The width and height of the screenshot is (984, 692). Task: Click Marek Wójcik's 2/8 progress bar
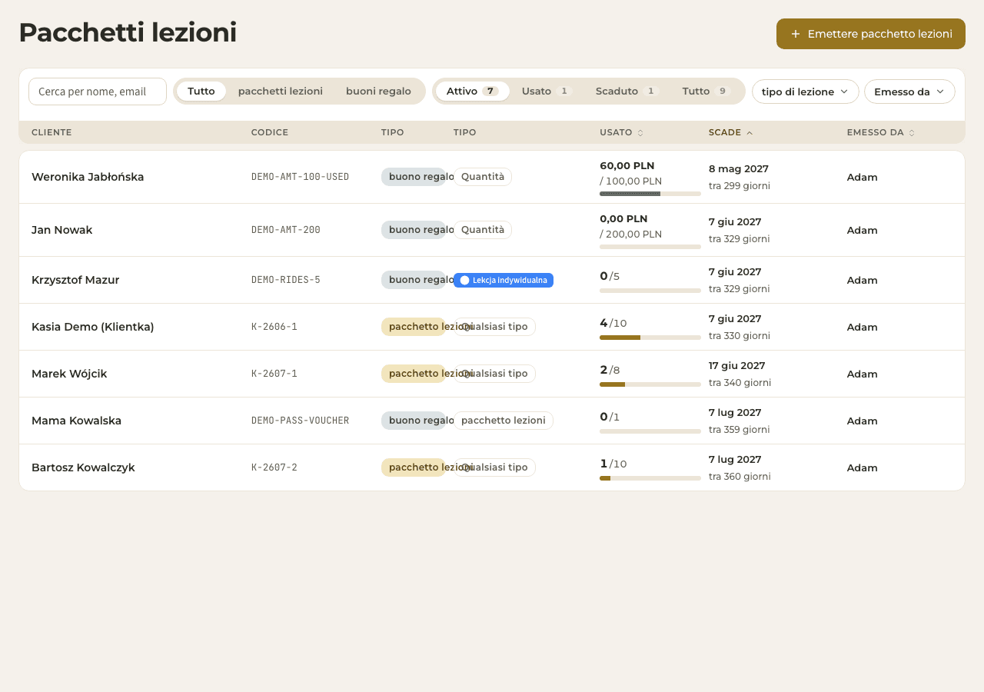pos(650,384)
